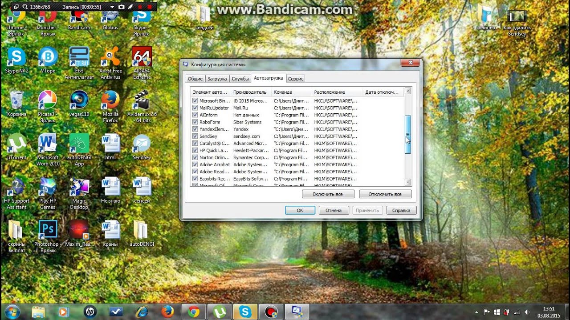
Task: Toggle the RoboForm startup checkbox
Action: [x=195, y=122]
